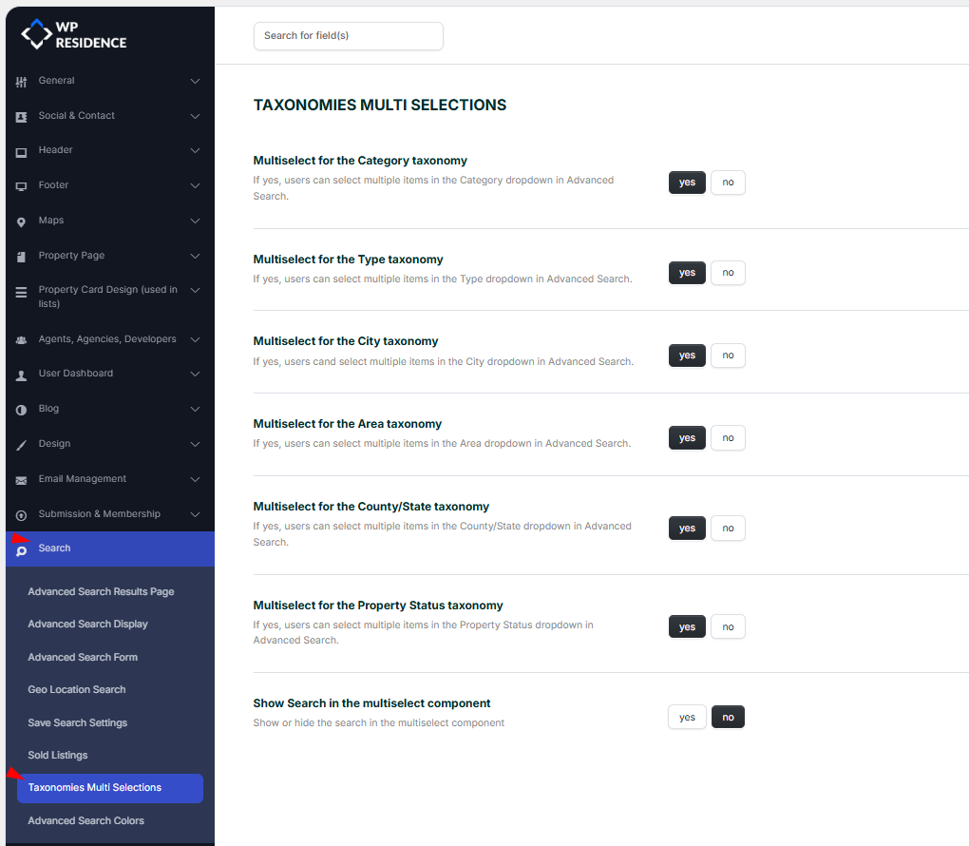The image size is (969, 846).
Task: Click the Search for field(s) input
Action: point(348,36)
